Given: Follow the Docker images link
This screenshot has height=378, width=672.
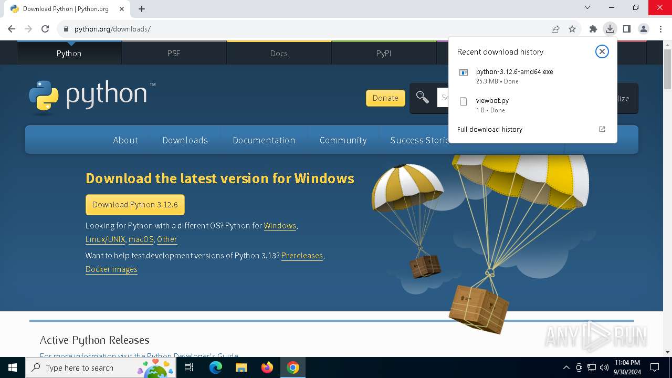Looking at the screenshot, I should tap(111, 269).
